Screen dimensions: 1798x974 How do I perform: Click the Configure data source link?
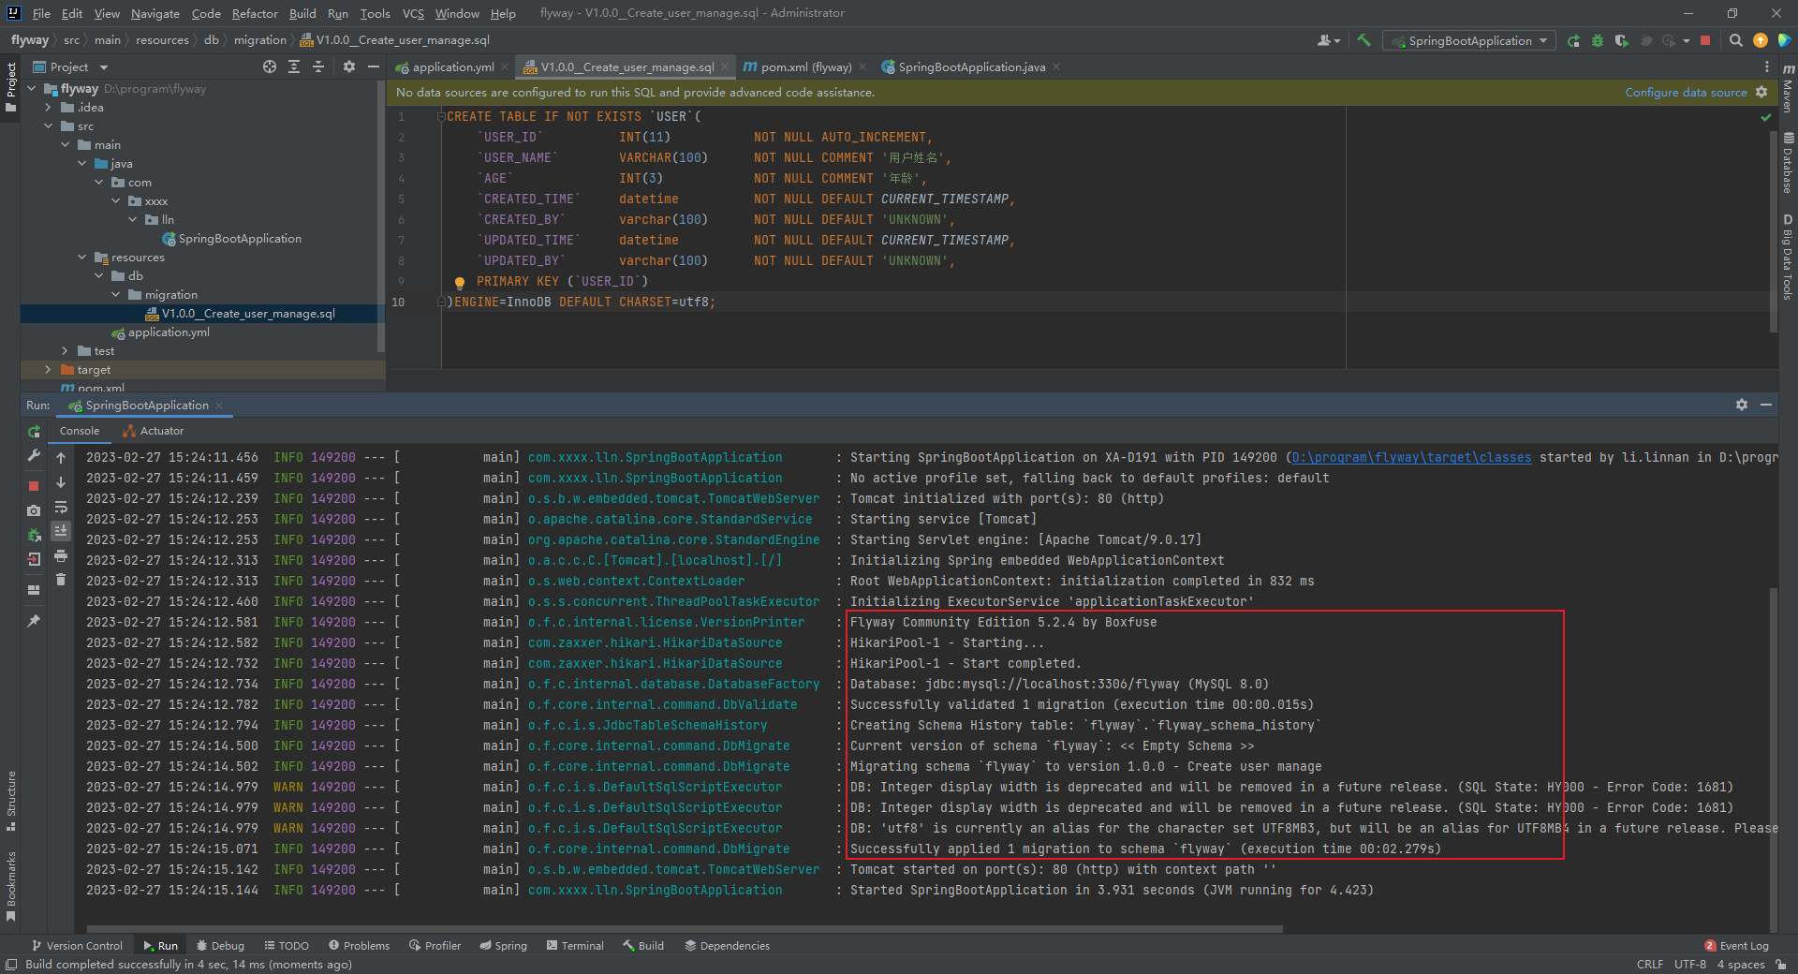tap(1686, 92)
